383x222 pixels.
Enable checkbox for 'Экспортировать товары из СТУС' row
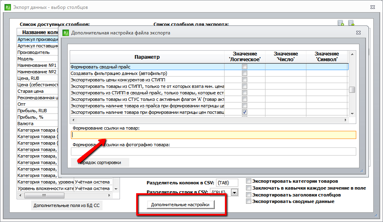[244, 99]
